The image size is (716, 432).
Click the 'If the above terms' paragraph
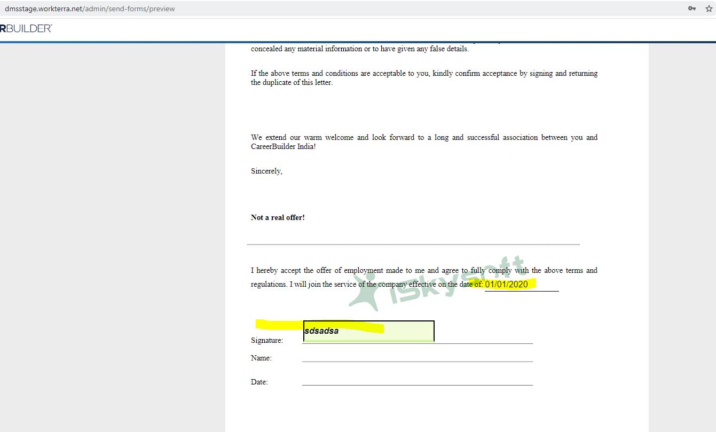tap(424, 78)
